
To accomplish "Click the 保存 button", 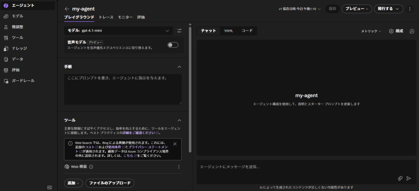I will click(x=332, y=9).
